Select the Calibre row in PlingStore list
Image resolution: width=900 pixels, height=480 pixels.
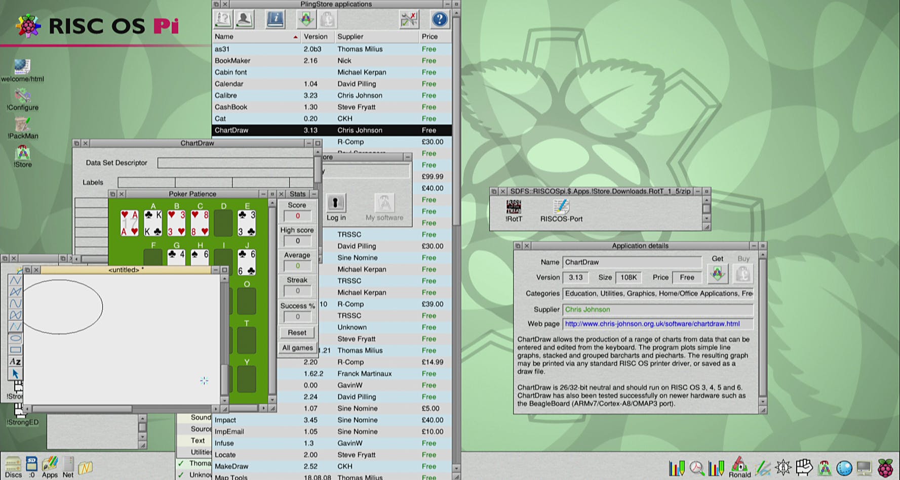[332, 96]
